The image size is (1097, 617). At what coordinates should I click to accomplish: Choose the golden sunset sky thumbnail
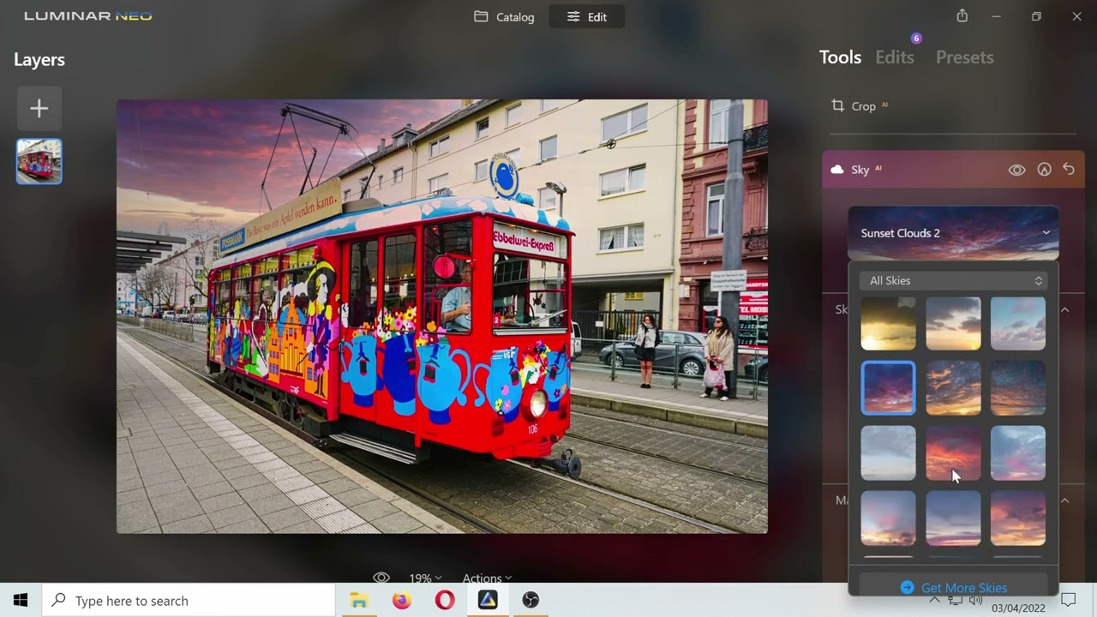pyautogui.click(x=888, y=324)
